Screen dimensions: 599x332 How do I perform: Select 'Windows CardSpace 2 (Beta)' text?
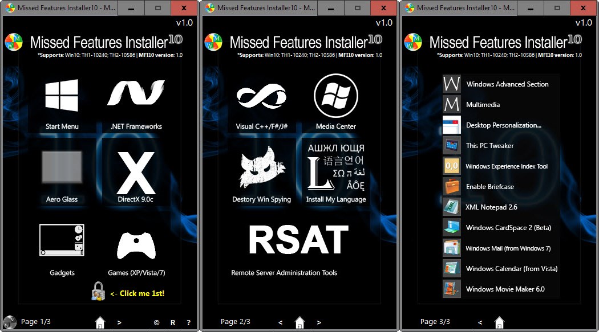(508, 228)
